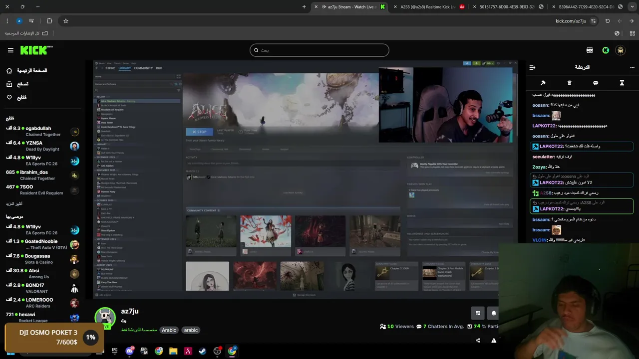Close the az7ju Stream browser tab

[316, 7]
